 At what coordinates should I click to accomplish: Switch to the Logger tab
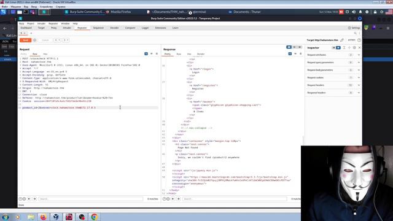(145, 28)
